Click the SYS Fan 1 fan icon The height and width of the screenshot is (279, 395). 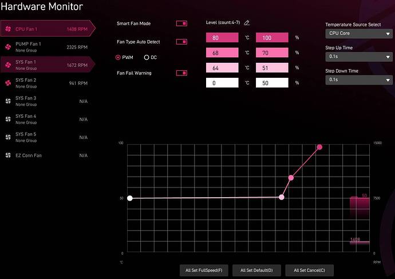coord(8,65)
